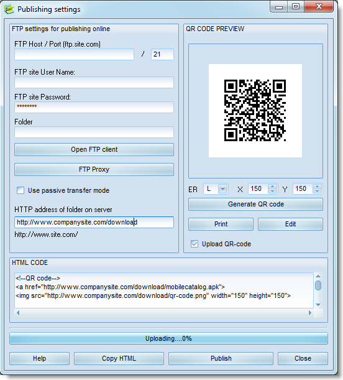
Task: Click the QR code preview image
Action: 255,111
